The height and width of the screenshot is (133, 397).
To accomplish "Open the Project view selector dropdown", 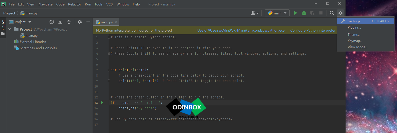I will coord(20,22).
